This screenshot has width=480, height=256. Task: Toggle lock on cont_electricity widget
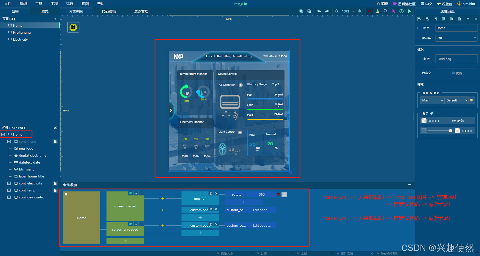pyautogui.click(x=55, y=183)
